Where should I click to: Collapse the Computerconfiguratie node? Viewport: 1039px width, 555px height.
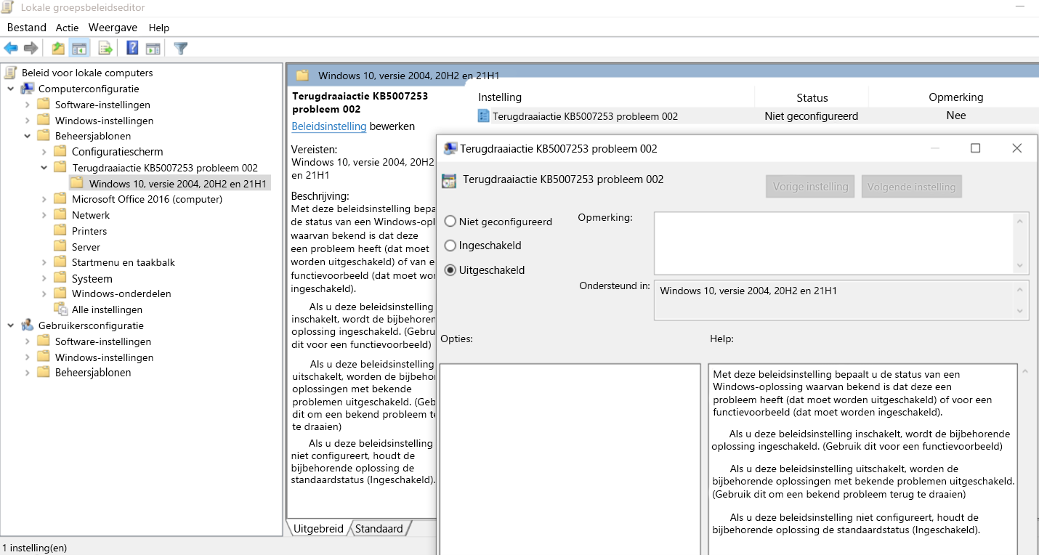(x=12, y=89)
